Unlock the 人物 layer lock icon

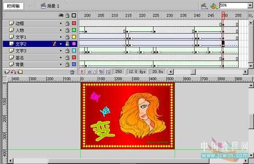67,30
